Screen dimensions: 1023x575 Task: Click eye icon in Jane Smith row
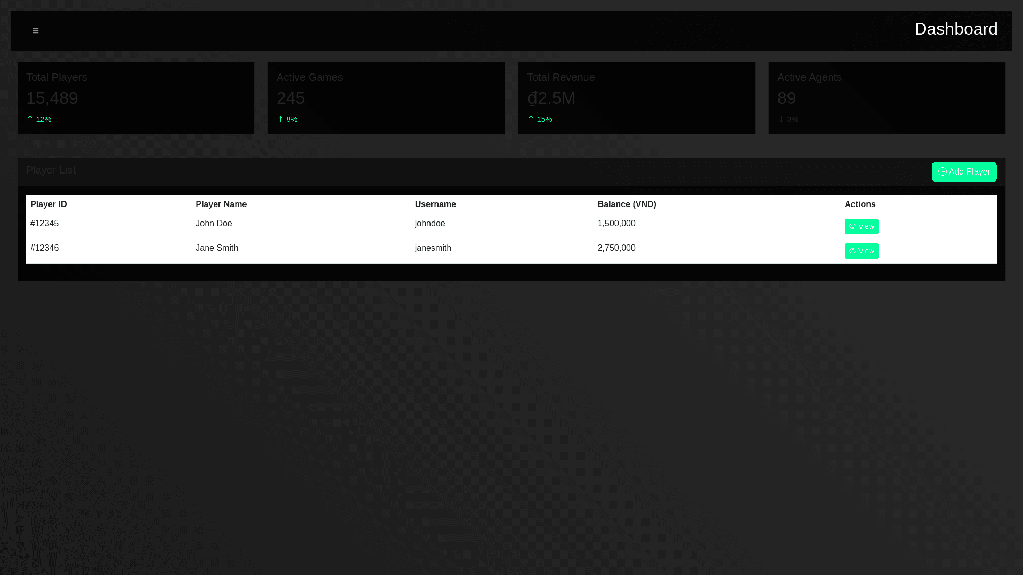852,251
